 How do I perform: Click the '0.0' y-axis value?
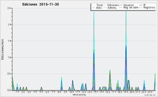coord(9,90)
